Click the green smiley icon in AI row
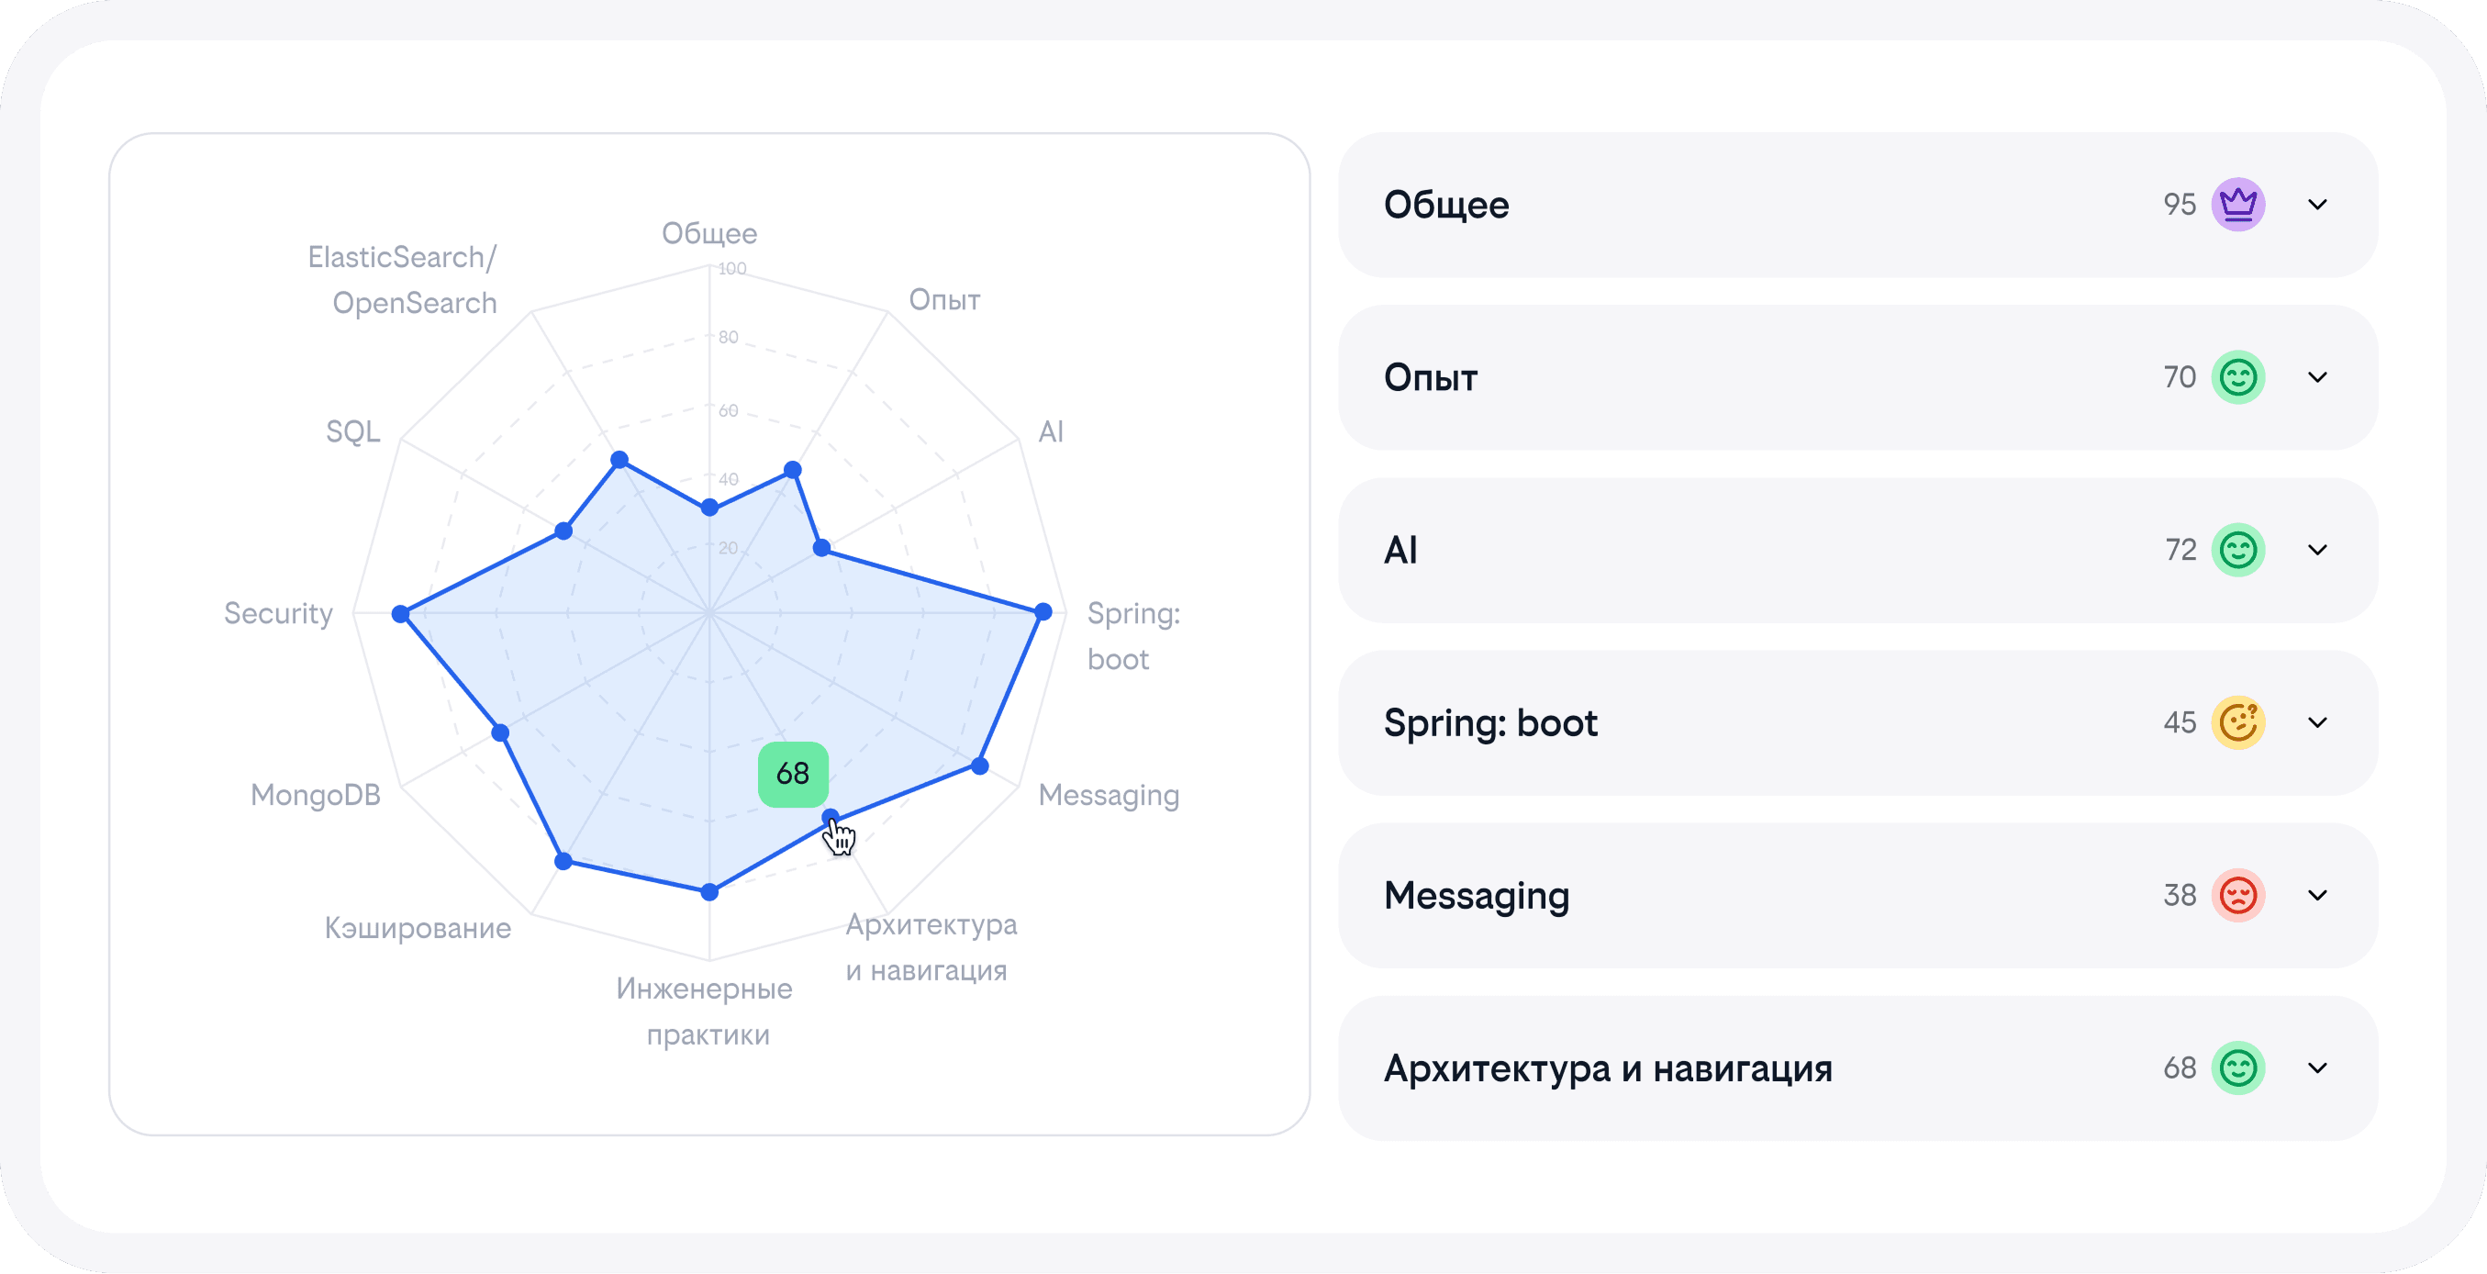This screenshot has width=2487, height=1274. coord(2238,551)
